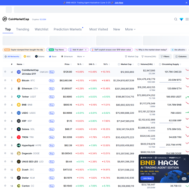Close the top blue banner
The height and width of the screenshot is (189, 189).
tap(186, 3)
